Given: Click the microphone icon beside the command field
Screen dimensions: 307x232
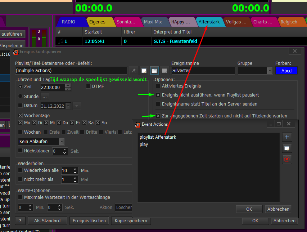Looking at the screenshot, I should tap(134, 71).
